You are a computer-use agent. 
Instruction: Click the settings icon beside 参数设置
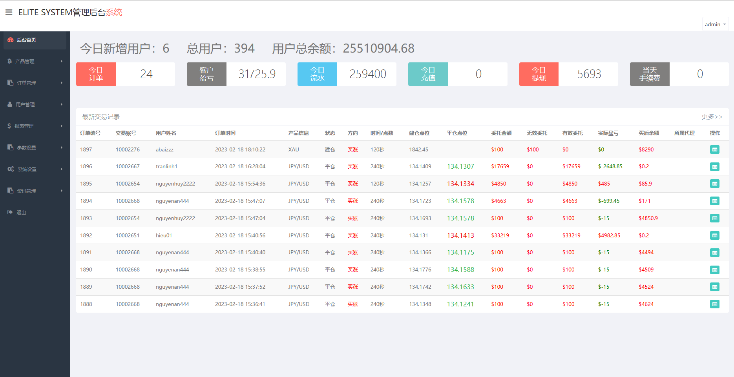tap(10, 148)
